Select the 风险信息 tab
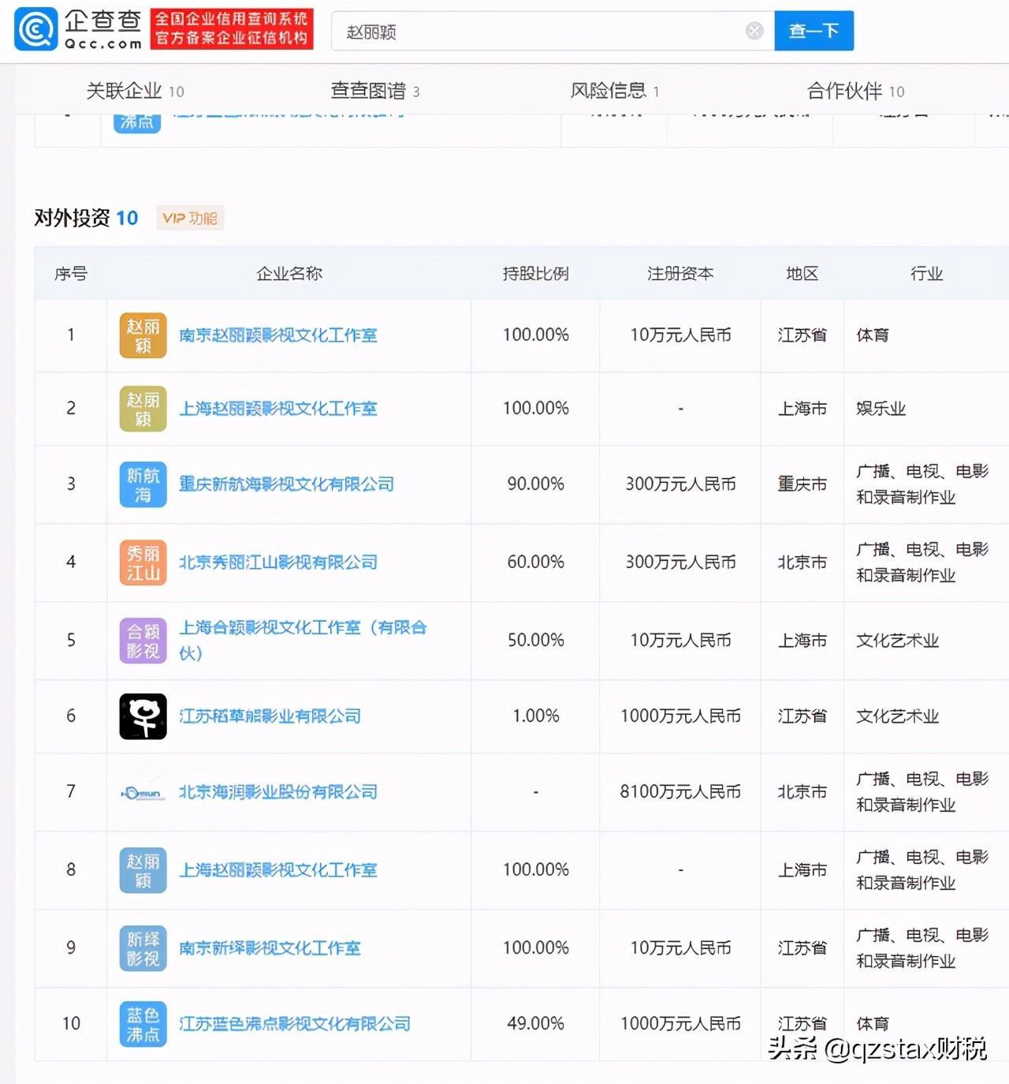The width and height of the screenshot is (1009, 1084). [614, 91]
